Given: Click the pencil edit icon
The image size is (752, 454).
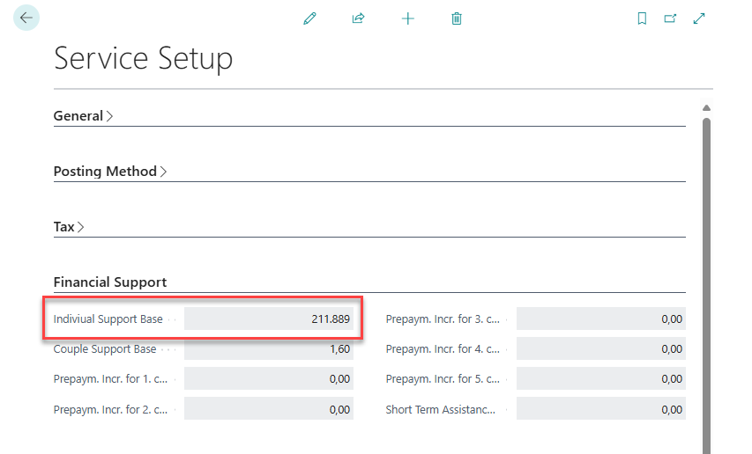Looking at the screenshot, I should coord(309,18).
